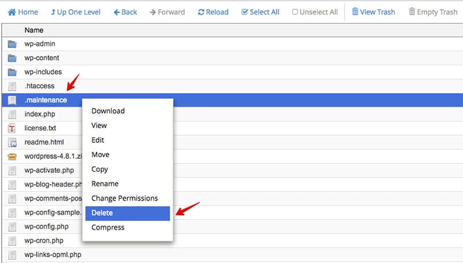This screenshot has height=263, width=463.
Task: Select the wp-comments-post file name
Action: (53, 198)
